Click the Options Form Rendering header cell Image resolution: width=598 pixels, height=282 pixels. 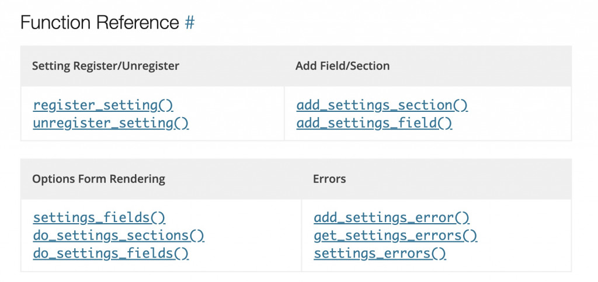[99, 179]
